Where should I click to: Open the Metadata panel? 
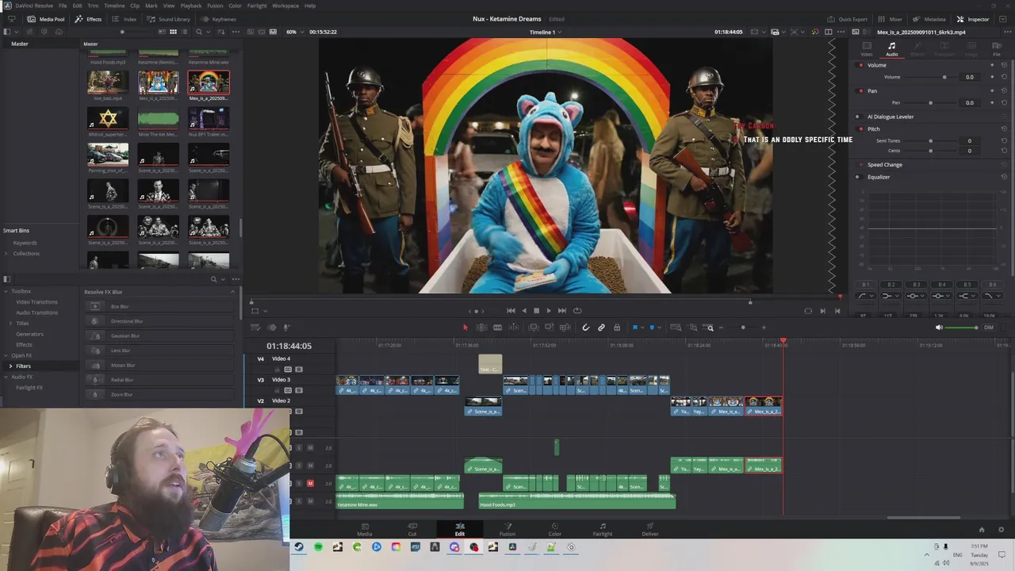929,19
